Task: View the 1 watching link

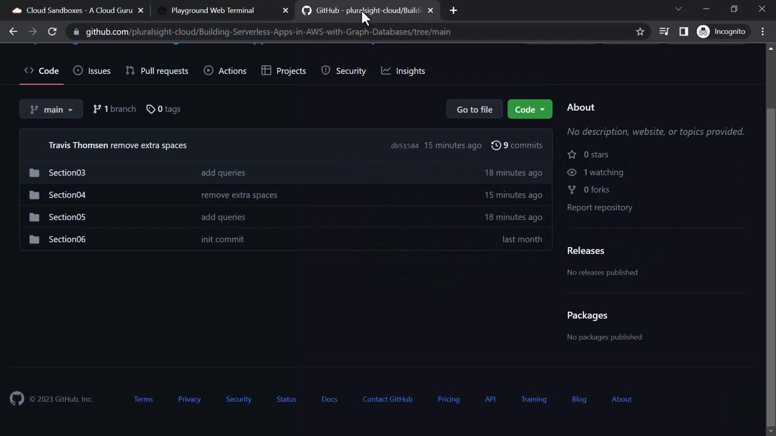Action: (x=595, y=172)
